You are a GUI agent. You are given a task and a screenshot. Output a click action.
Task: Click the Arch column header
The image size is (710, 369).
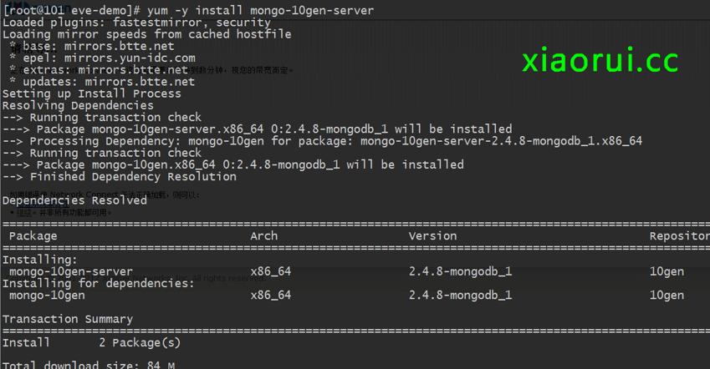pyautogui.click(x=264, y=236)
